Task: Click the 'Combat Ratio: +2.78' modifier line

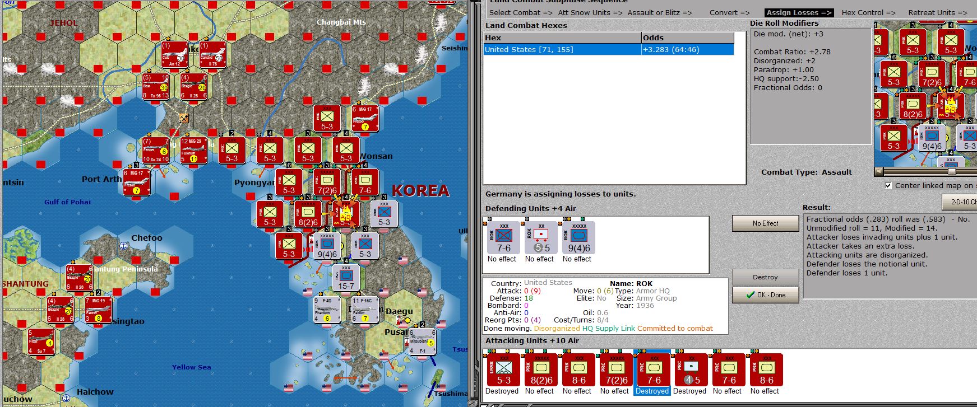Action: click(x=792, y=52)
